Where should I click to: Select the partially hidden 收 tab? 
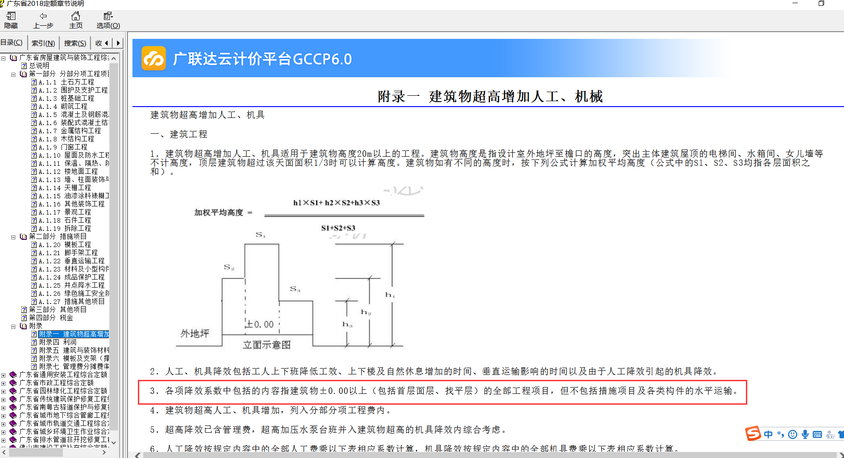[98, 43]
